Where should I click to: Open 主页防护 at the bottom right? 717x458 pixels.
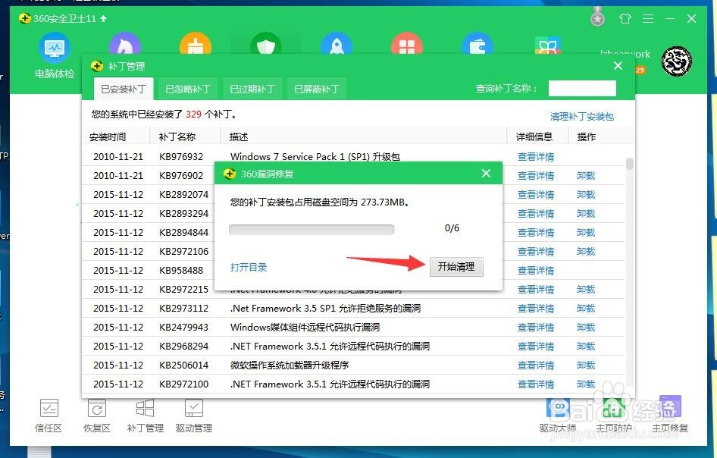tap(614, 416)
